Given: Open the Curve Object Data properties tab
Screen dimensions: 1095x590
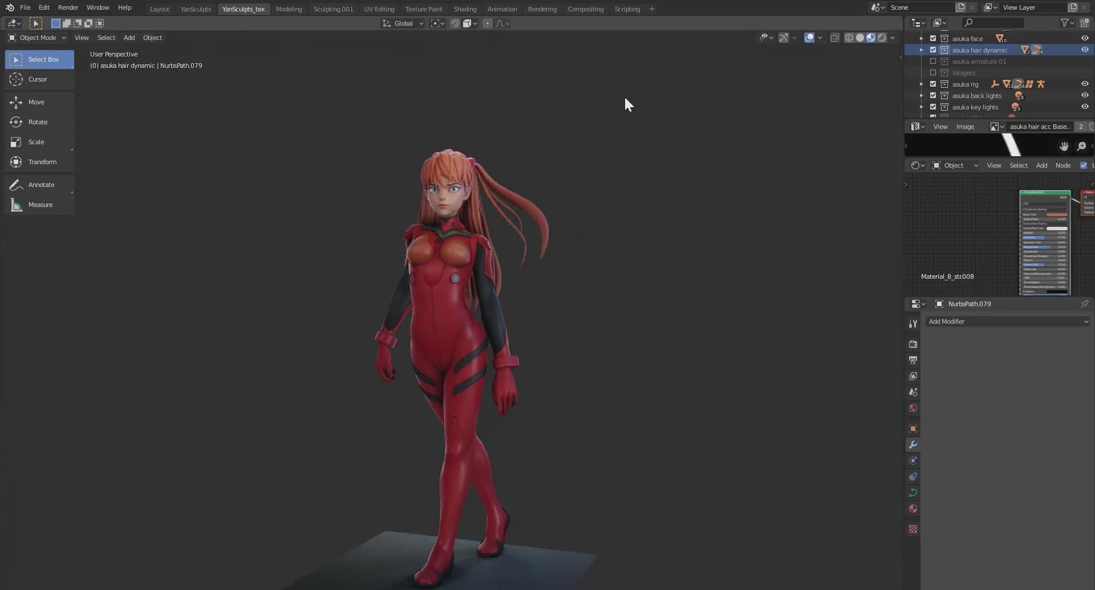Looking at the screenshot, I should [x=912, y=493].
